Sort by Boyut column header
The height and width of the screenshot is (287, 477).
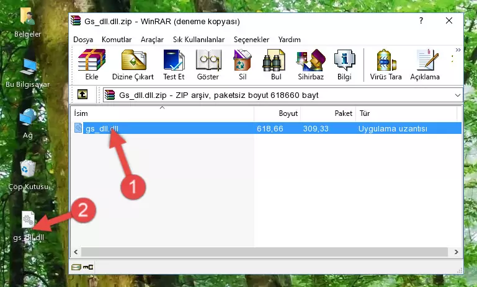tap(277, 113)
